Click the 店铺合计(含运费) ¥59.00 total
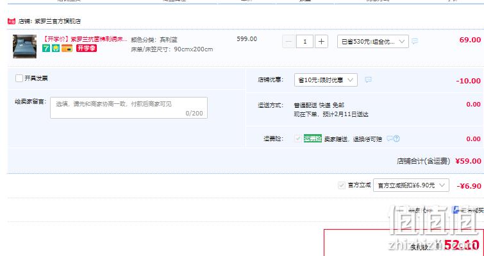The height and width of the screenshot is (256, 484). tap(439, 161)
